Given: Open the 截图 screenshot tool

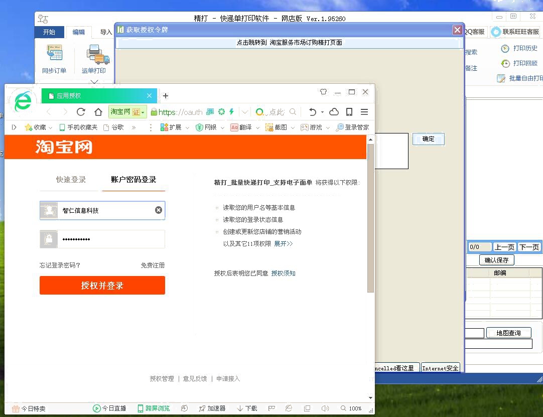Looking at the screenshot, I should (277, 127).
